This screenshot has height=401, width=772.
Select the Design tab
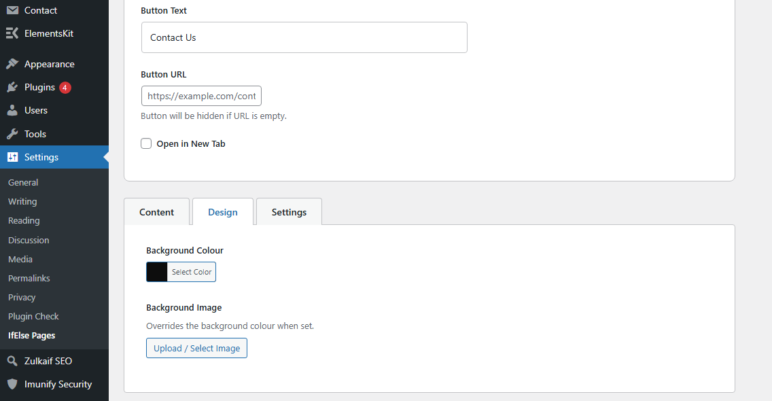[x=223, y=212]
